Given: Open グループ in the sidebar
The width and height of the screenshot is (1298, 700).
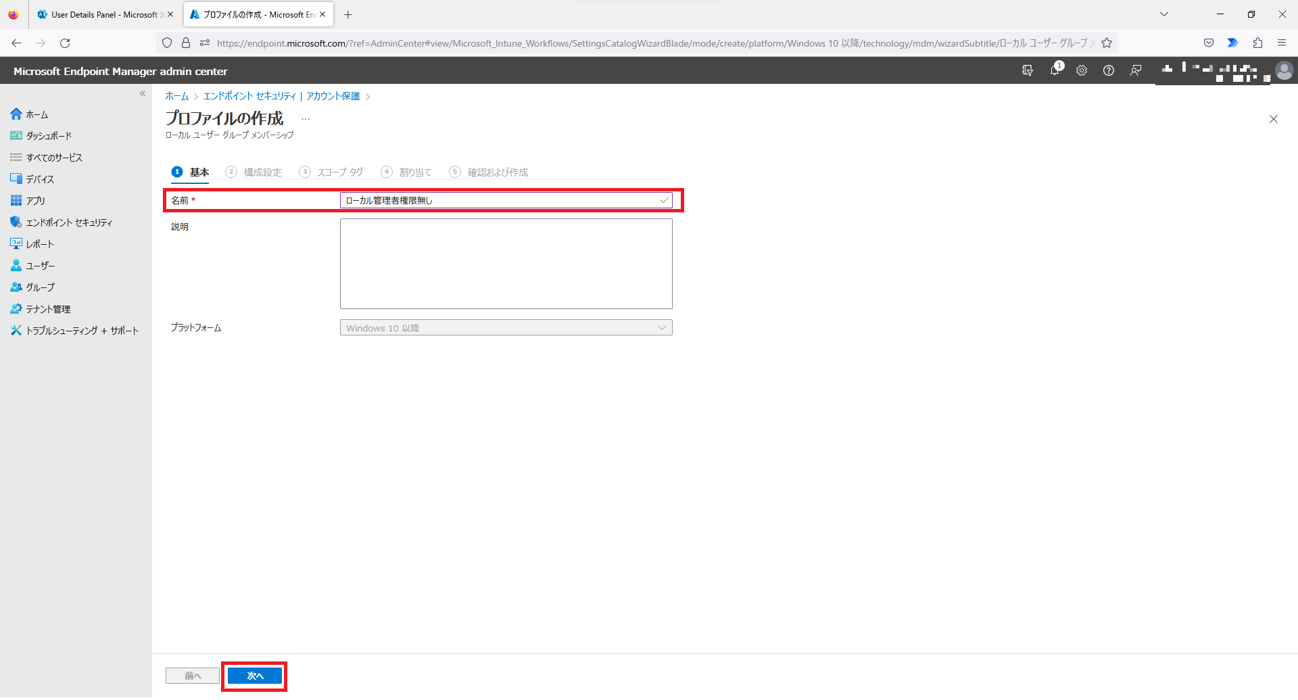Looking at the screenshot, I should coord(32,287).
